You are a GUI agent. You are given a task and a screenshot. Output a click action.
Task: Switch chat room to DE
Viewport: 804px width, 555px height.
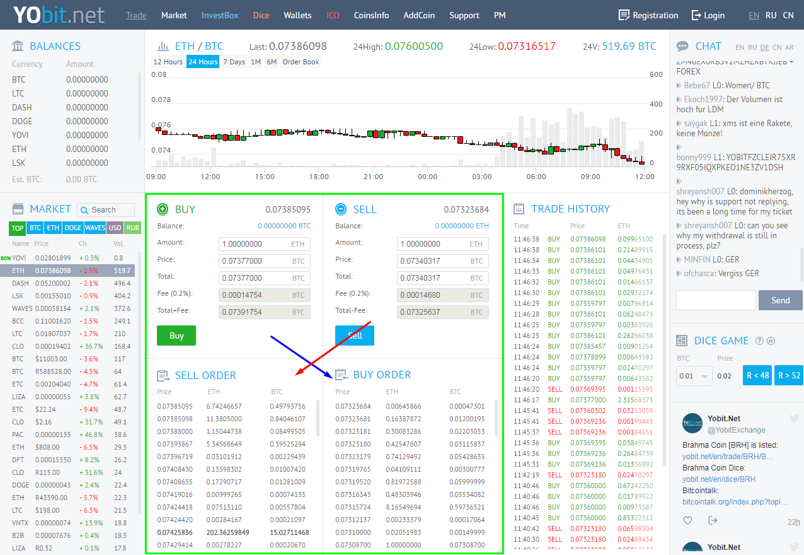[x=765, y=47]
